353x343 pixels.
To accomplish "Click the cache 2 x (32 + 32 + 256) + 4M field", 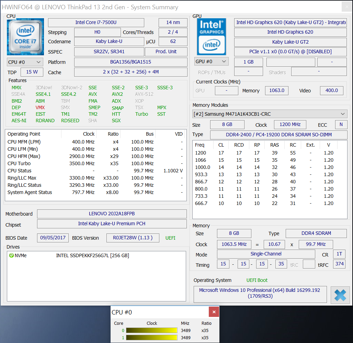I will point(130,72).
